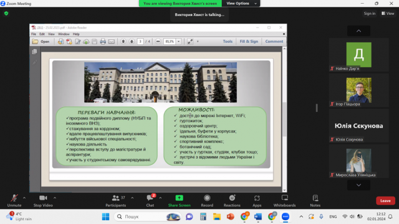Toggle the View layout button
399x224 pixels.
click(x=388, y=14)
